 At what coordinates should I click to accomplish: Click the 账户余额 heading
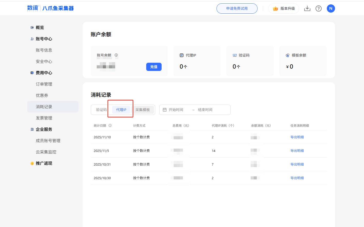point(101,34)
